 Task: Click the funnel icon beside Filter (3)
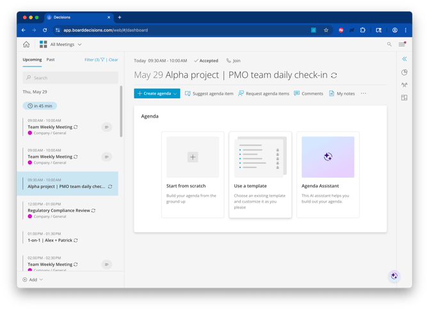(102, 59)
